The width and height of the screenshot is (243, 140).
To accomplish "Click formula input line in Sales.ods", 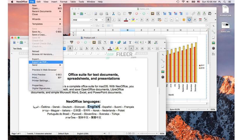I will pyautogui.click(x=159, y=25).
